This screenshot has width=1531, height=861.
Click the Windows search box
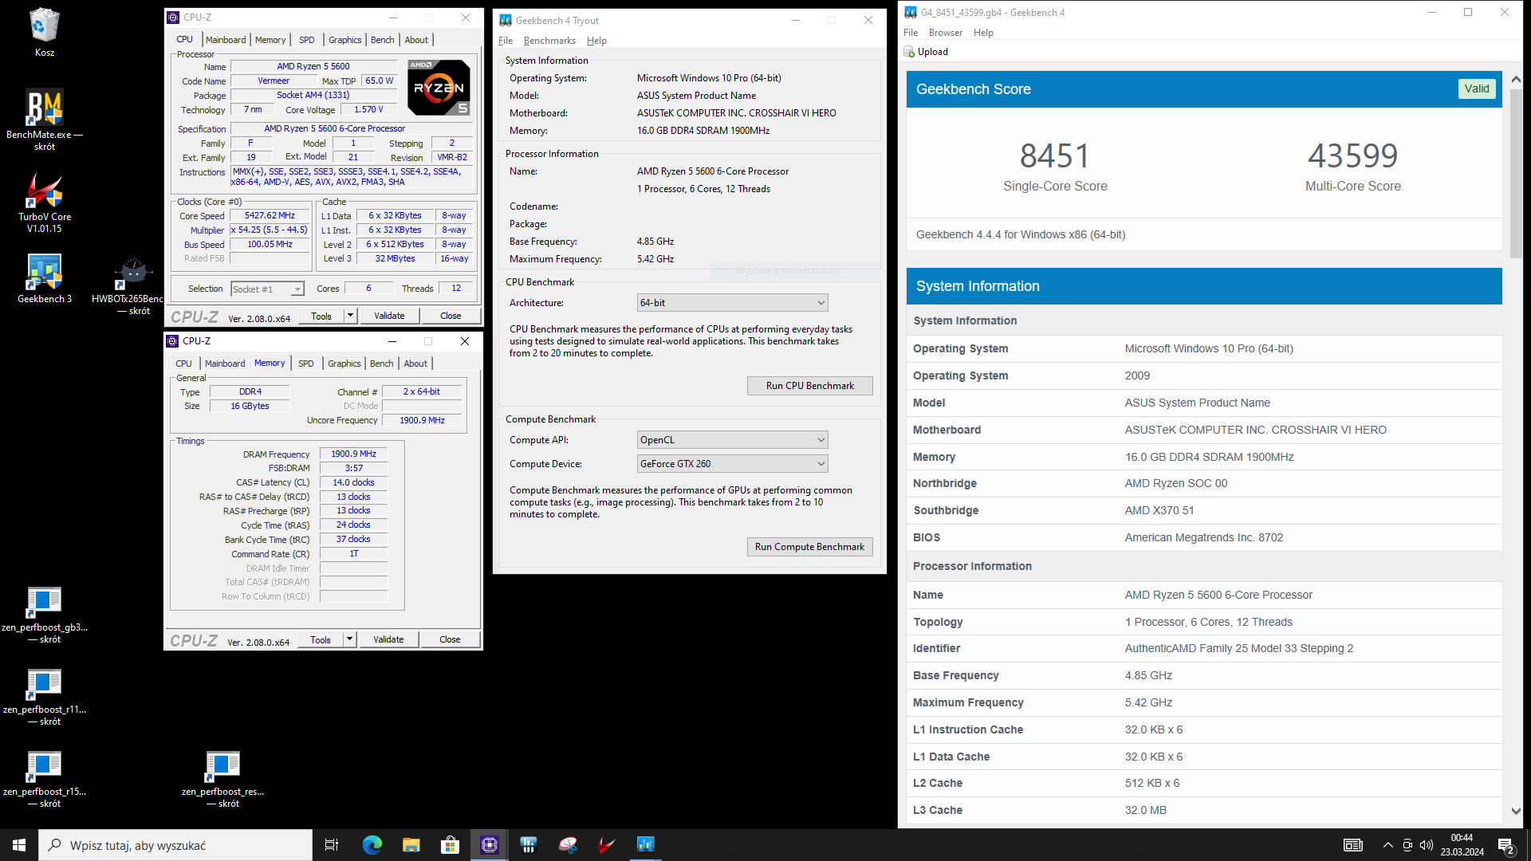point(175,845)
